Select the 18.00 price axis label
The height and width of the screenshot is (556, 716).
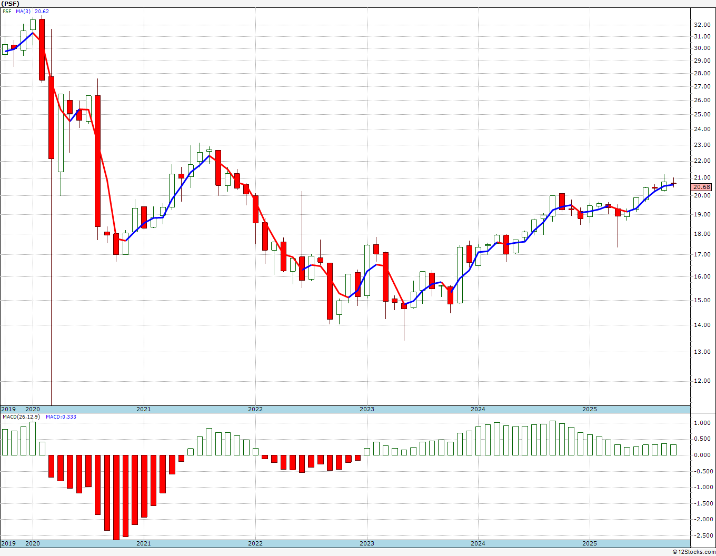pos(702,234)
